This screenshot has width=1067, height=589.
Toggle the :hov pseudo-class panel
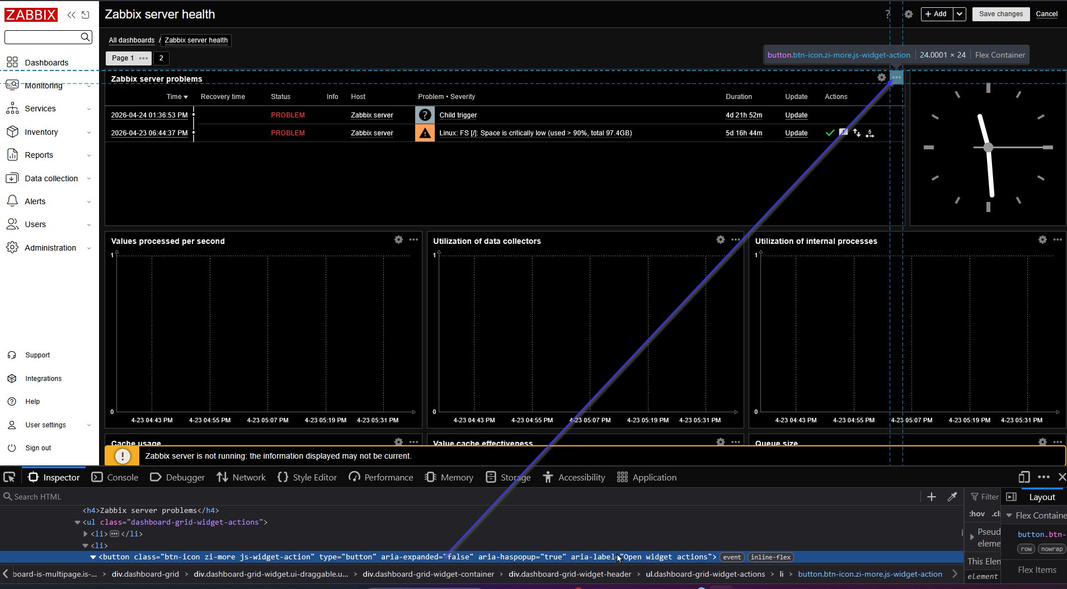pos(977,514)
